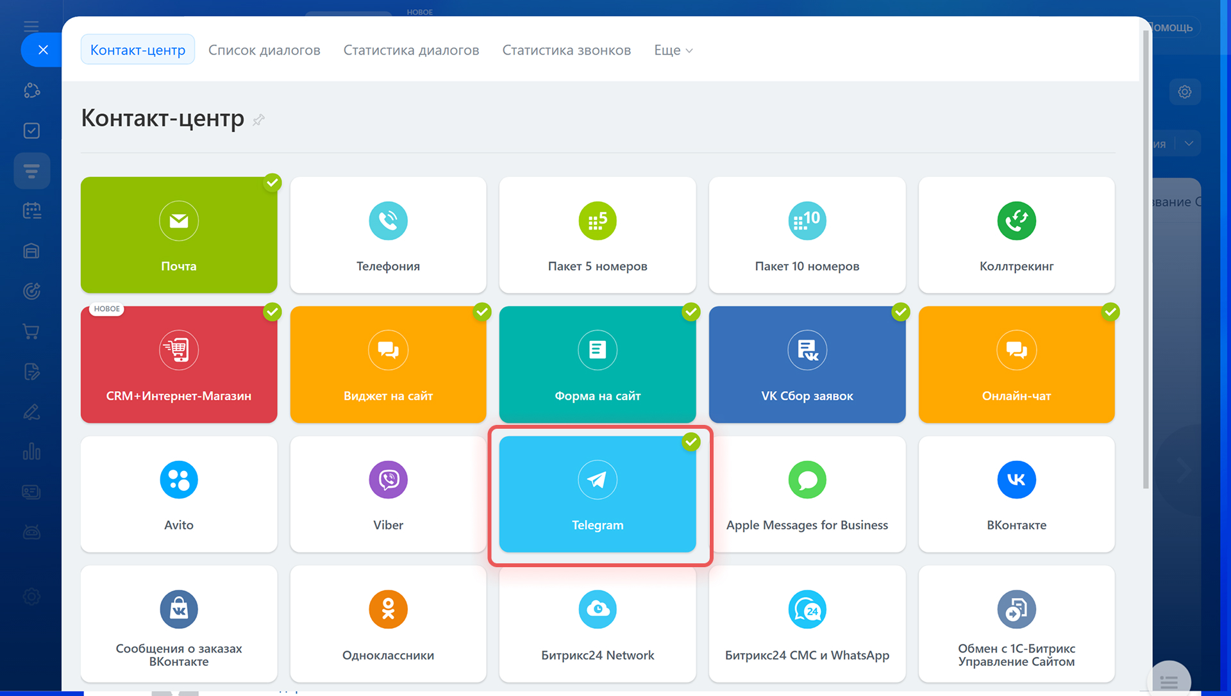
Task: Select the Avito integration icon
Action: pyautogui.click(x=178, y=479)
